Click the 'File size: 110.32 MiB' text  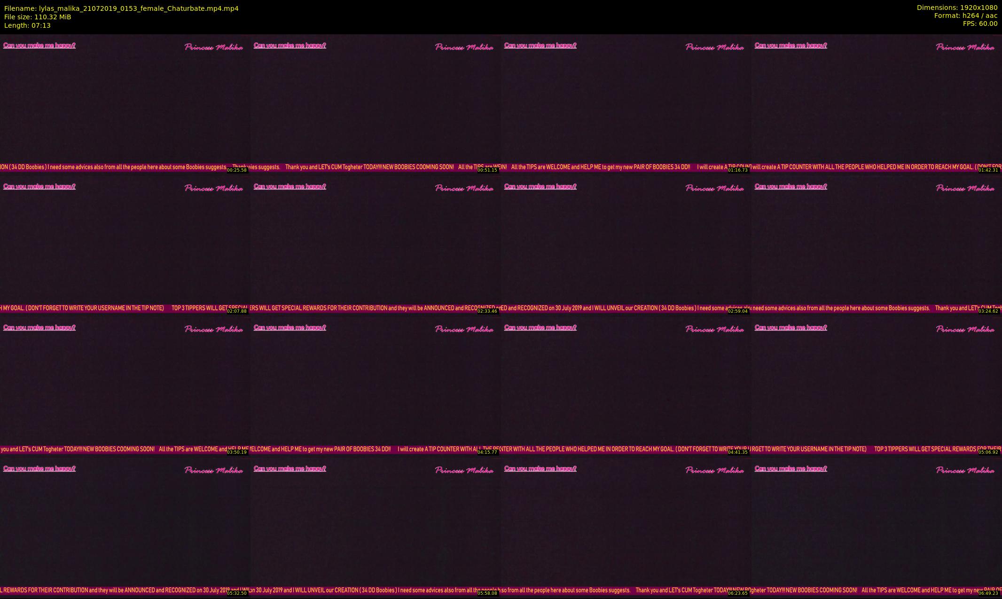click(x=38, y=17)
